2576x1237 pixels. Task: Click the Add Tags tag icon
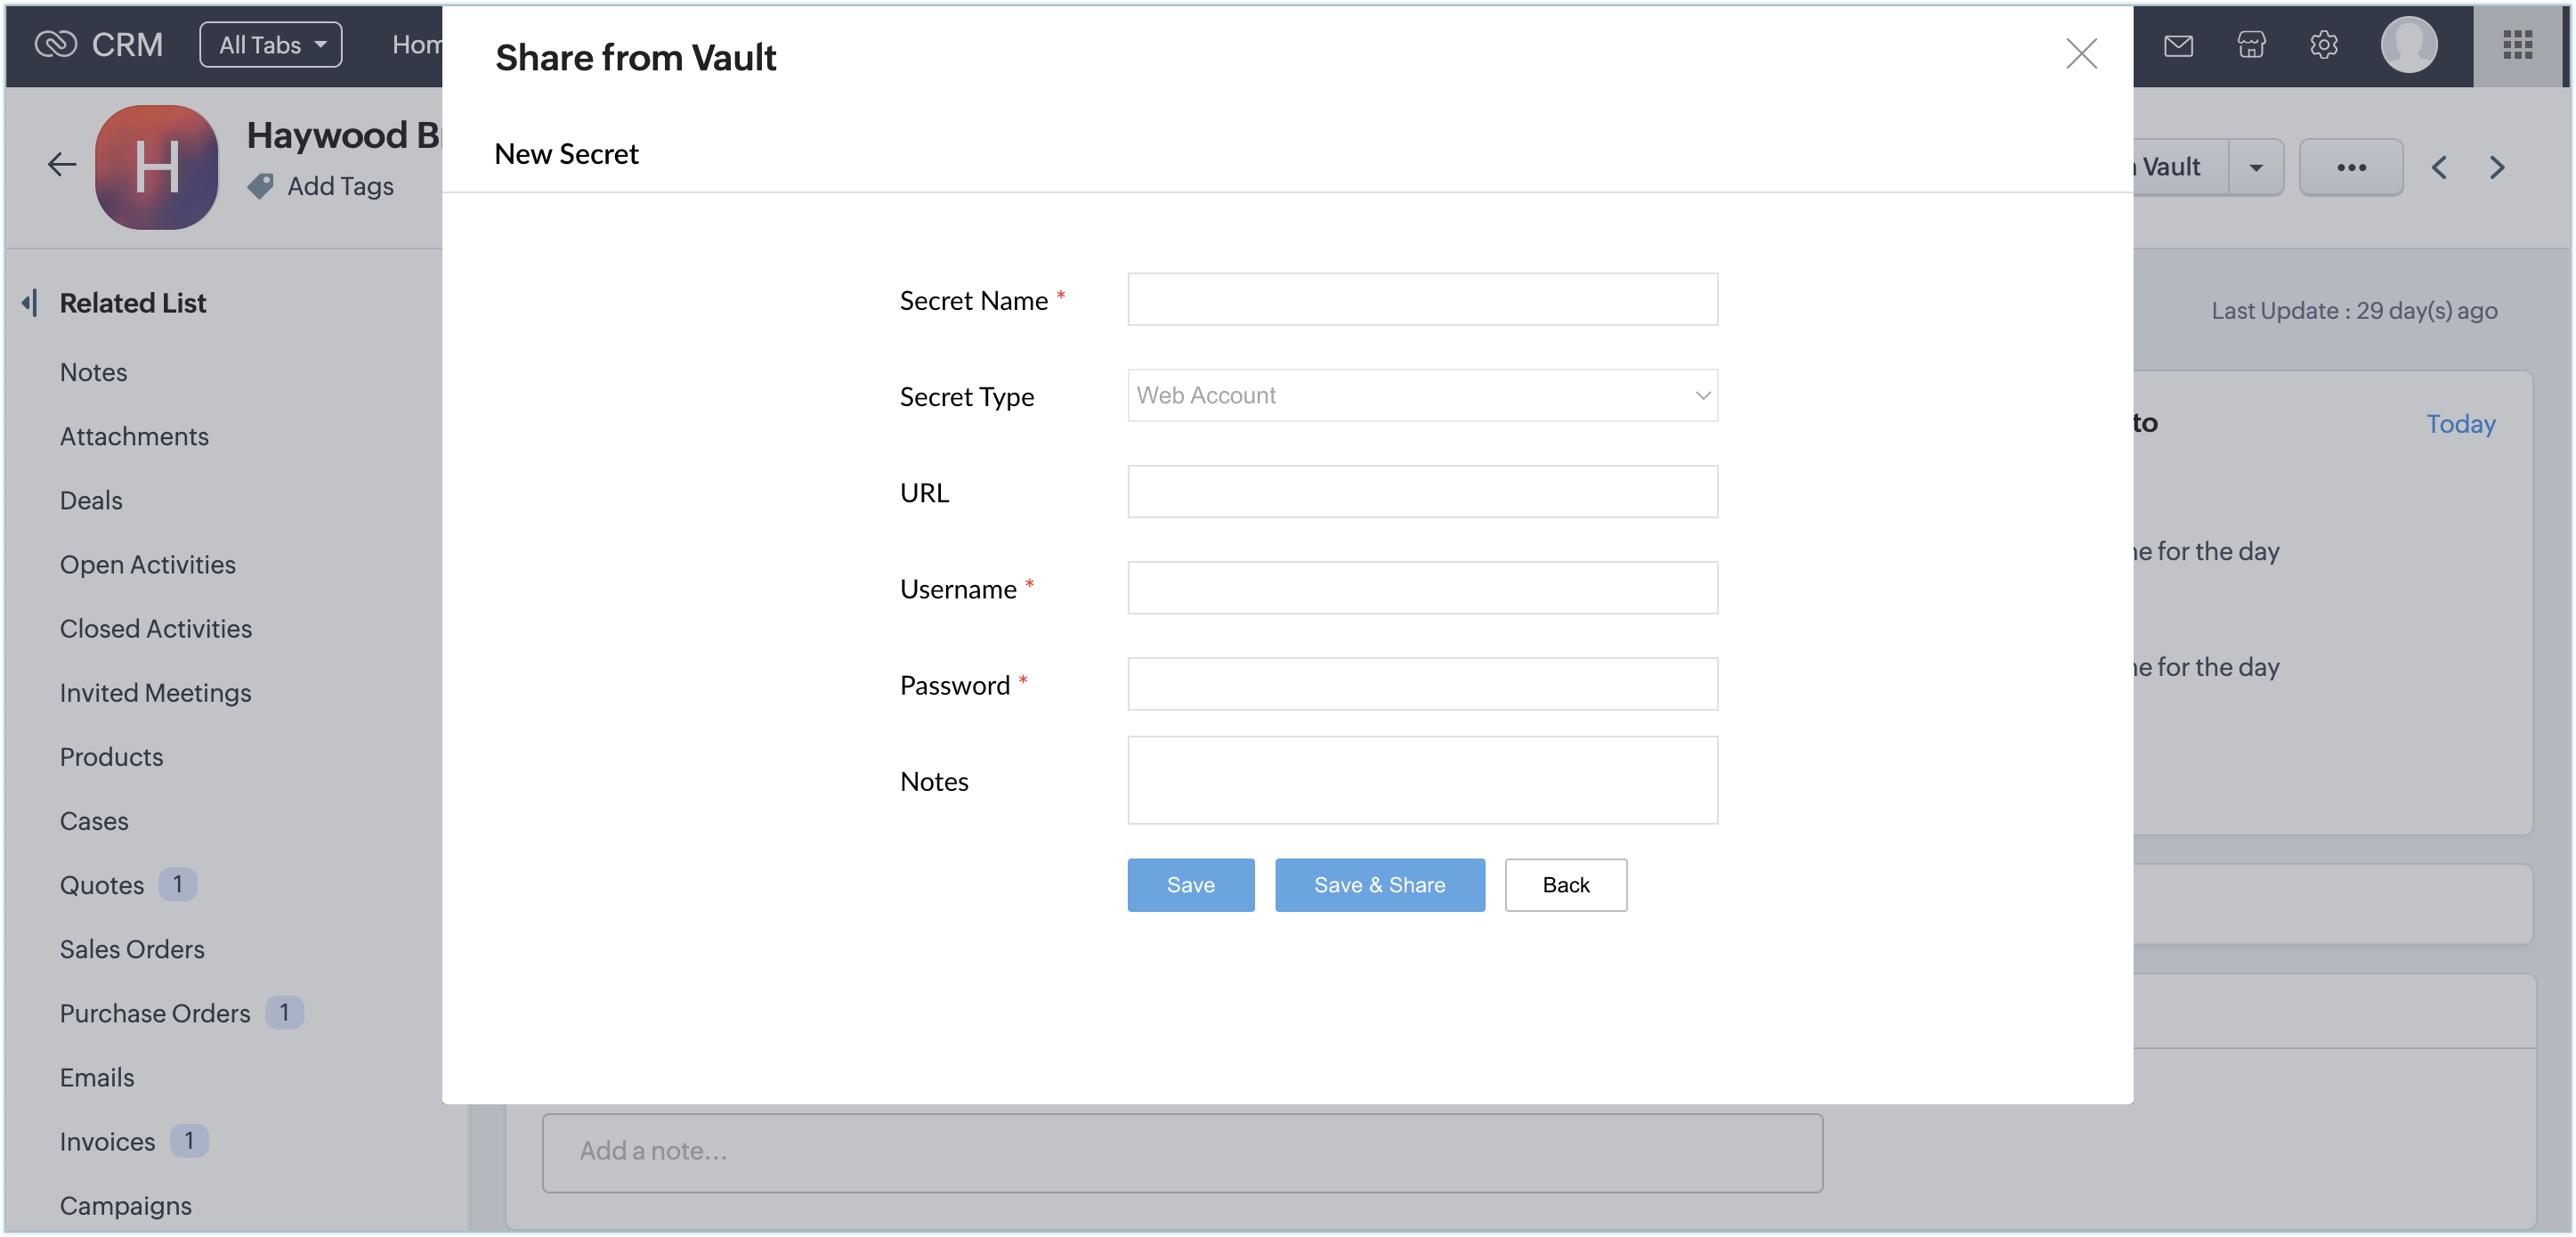[261, 186]
